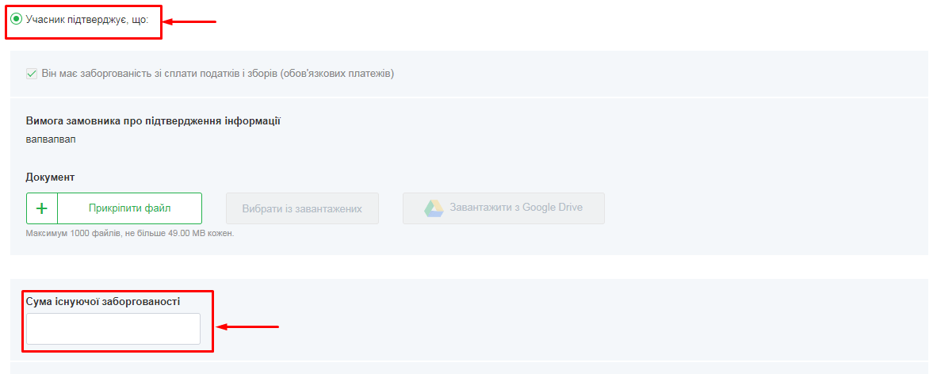Click the 'Документ' section label
Image resolution: width=937 pixels, height=374 pixels.
coord(50,177)
